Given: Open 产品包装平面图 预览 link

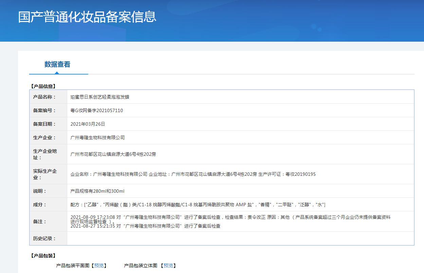Looking at the screenshot, I should (99, 266).
